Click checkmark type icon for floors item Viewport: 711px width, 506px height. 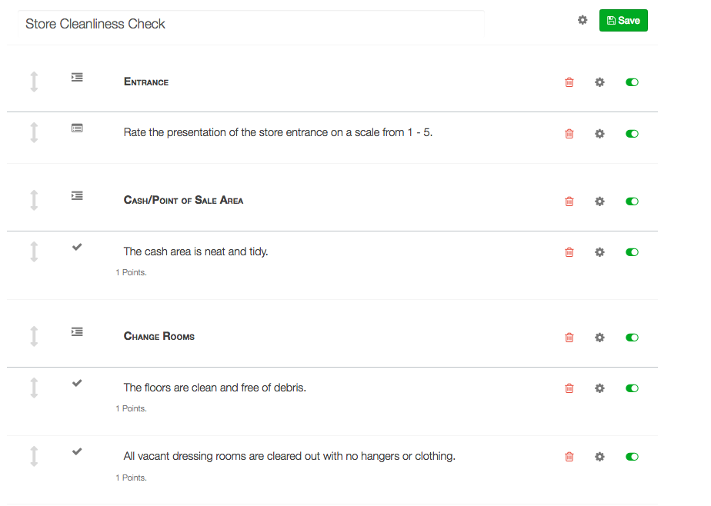pos(77,383)
